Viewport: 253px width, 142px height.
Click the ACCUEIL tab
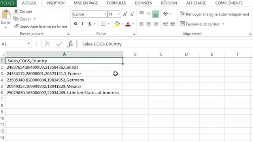29,3
